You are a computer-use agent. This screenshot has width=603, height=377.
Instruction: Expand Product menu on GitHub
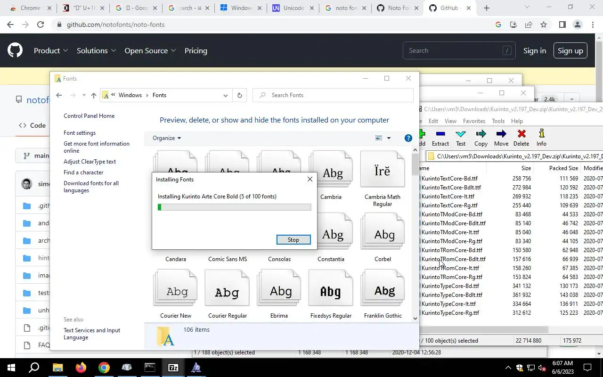point(51,50)
